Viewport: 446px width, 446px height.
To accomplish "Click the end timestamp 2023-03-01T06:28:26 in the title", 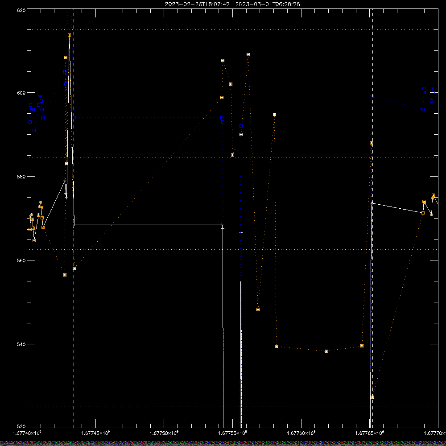I will pos(268,4).
